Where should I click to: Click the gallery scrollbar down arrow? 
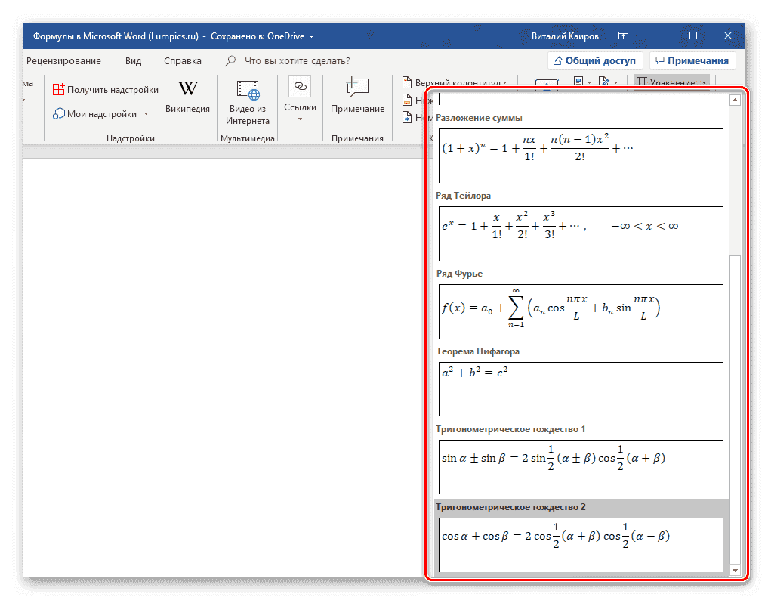click(x=734, y=570)
